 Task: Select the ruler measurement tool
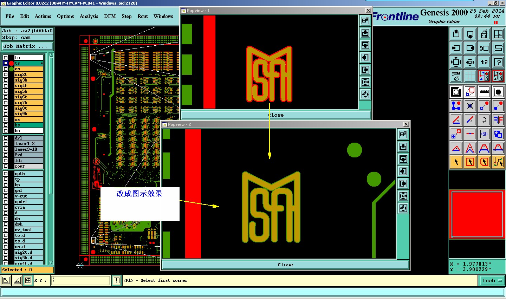[x=484, y=92]
